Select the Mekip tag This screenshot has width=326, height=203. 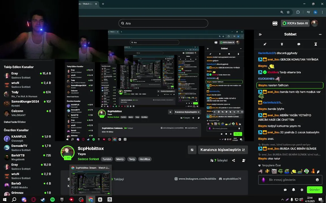point(120,159)
